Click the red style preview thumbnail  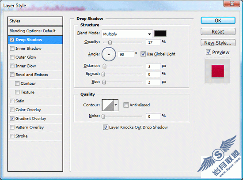pyautogui.click(x=217, y=71)
